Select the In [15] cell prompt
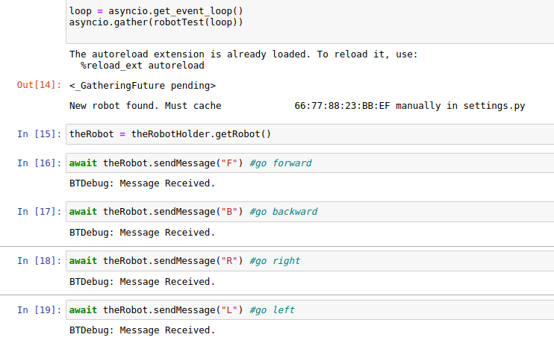 [x=40, y=134]
